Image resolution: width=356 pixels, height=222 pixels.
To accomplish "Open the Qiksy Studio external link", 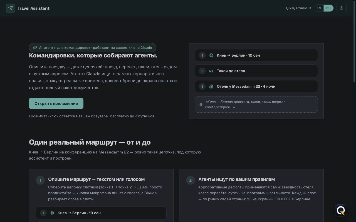I will click(x=298, y=8).
